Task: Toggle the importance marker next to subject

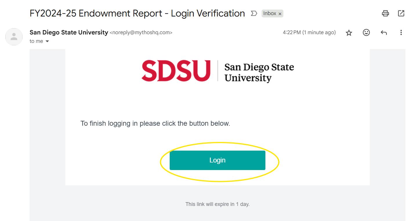Action: point(254,13)
